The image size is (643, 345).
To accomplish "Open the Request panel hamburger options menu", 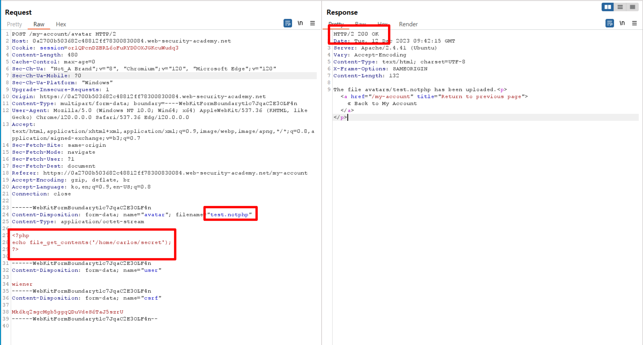I will pyautogui.click(x=312, y=23).
